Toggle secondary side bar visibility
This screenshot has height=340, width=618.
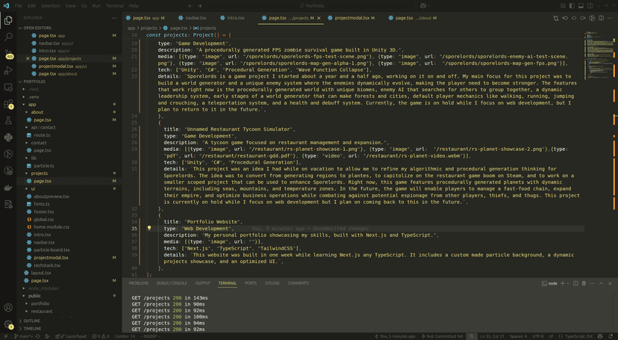(x=590, y=6)
